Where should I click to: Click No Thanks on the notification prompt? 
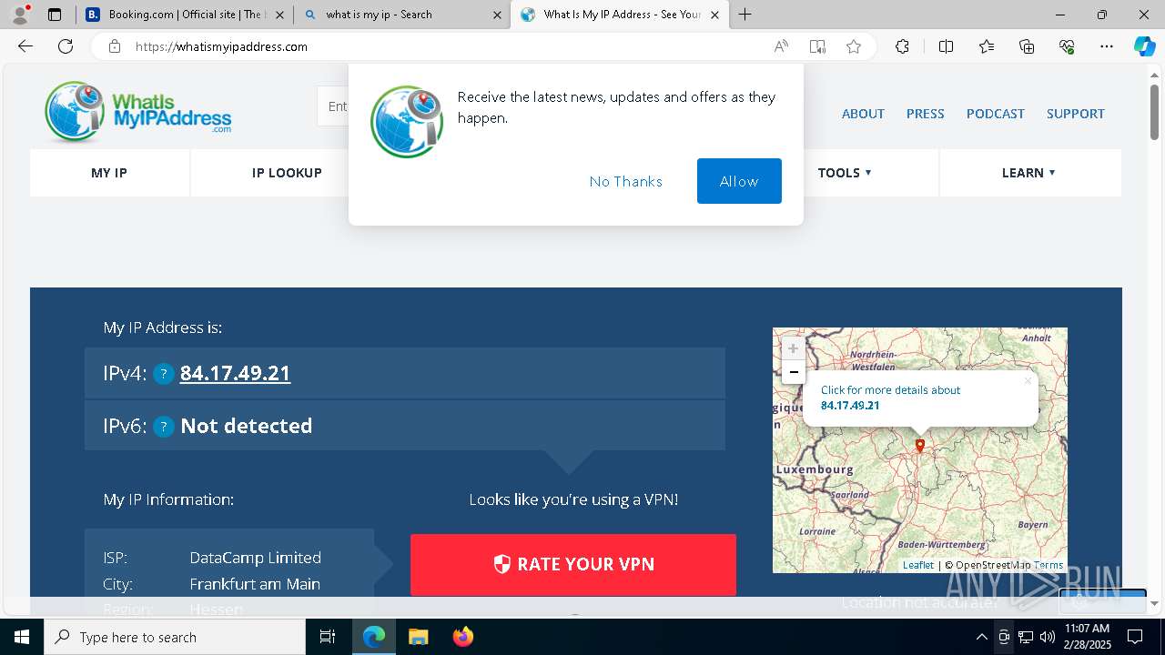point(626,181)
